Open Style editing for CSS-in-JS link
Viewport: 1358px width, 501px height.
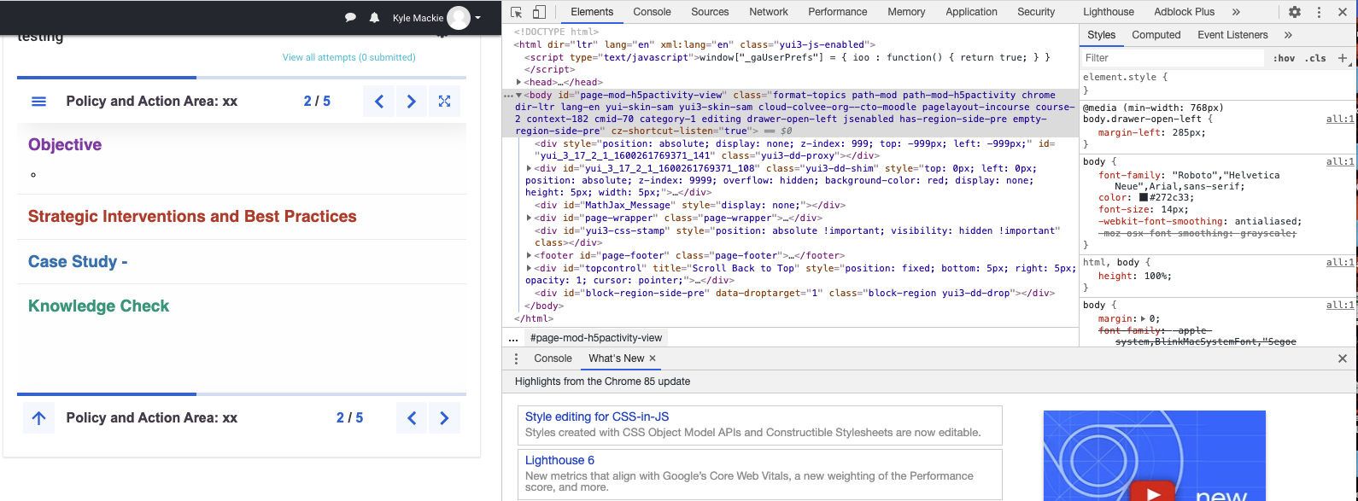pos(597,417)
